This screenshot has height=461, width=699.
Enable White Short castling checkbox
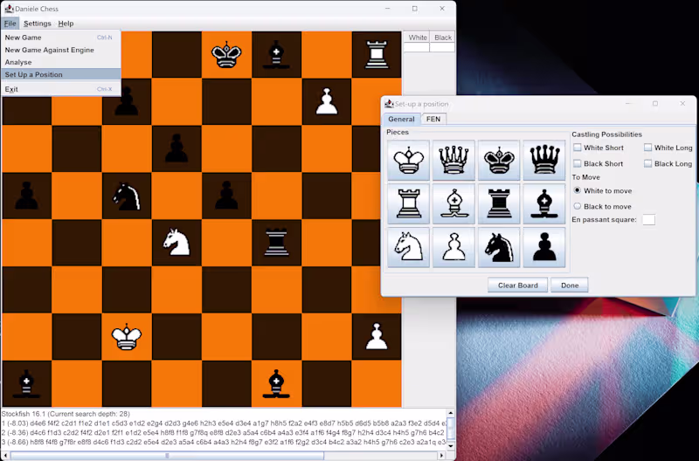click(578, 148)
